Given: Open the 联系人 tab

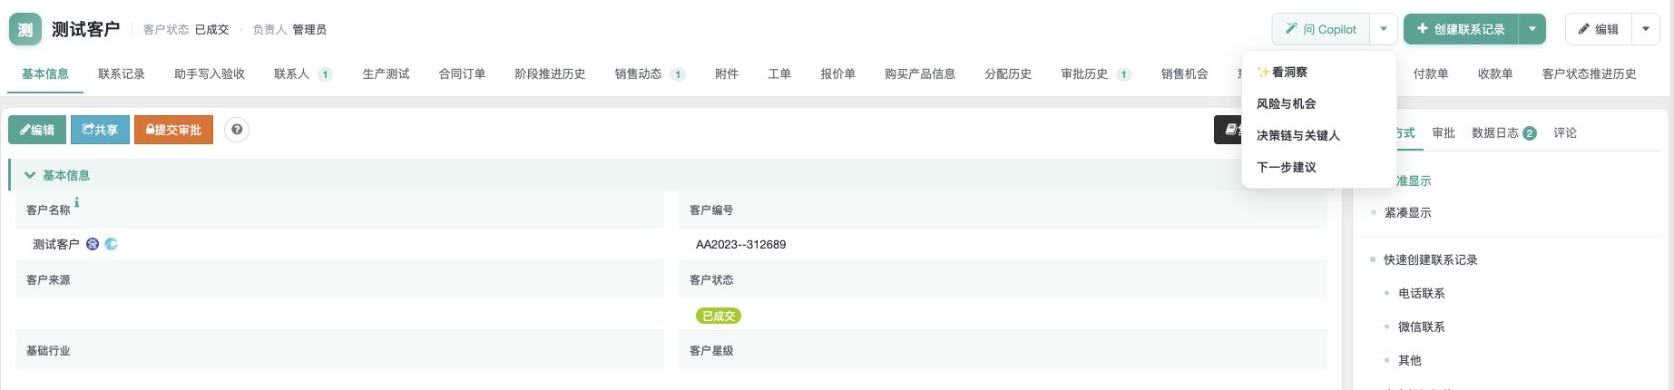Looking at the screenshot, I should coord(303,73).
